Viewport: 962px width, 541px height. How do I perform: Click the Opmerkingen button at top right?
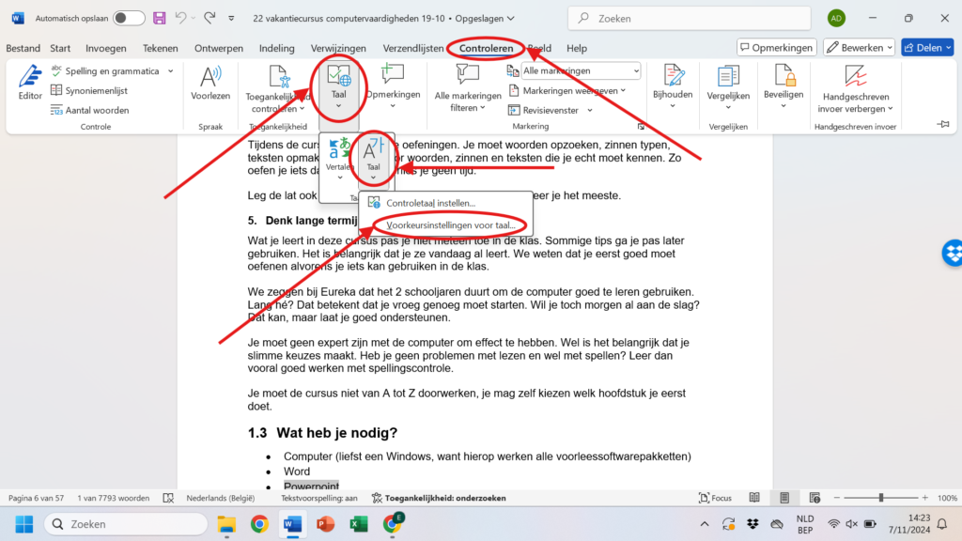(776, 47)
